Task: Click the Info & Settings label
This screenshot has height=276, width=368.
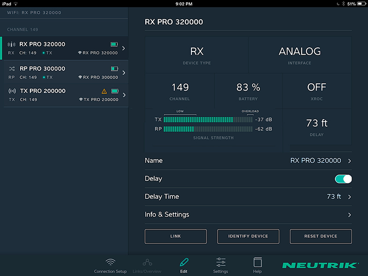Action: coord(167,214)
